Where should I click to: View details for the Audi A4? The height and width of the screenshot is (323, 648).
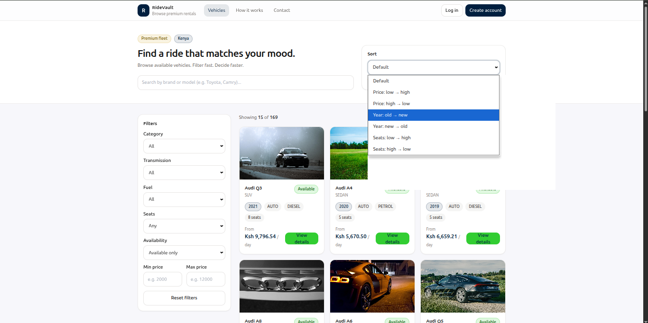tap(392, 238)
